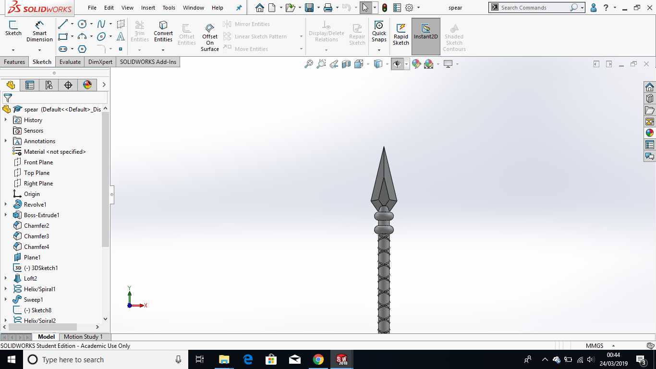656x369 pixels.
Task: Open Appearances task pane icon
Action: point(650,133)
